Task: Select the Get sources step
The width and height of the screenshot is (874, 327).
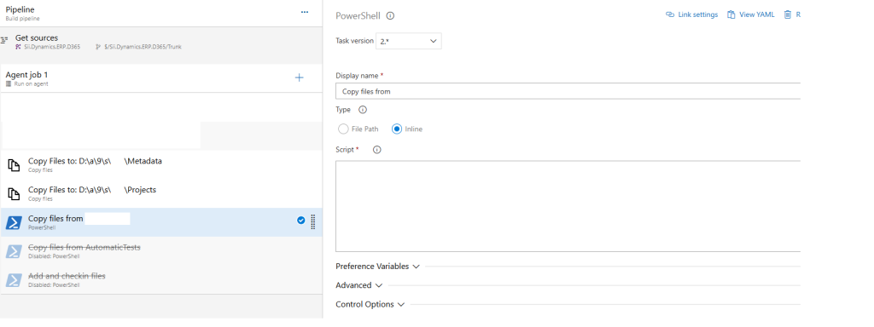Action: pos(161,43)
